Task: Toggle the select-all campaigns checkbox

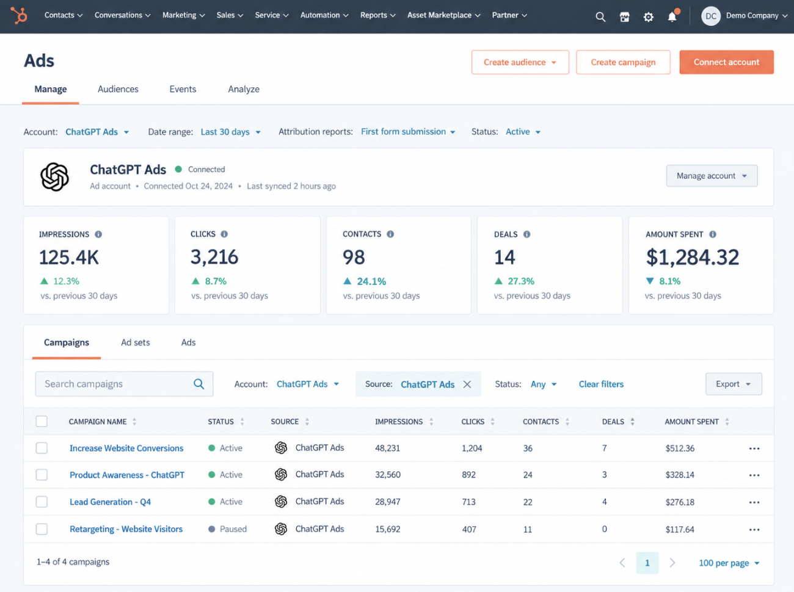Action: (x=42, y=421)
